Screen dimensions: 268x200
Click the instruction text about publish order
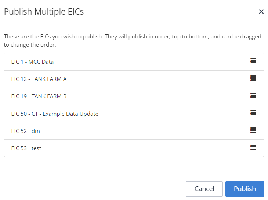click(133, 41)
